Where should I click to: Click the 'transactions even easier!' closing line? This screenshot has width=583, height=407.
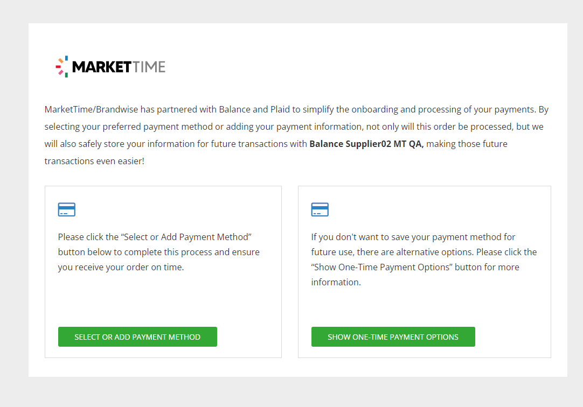[94, 161]
